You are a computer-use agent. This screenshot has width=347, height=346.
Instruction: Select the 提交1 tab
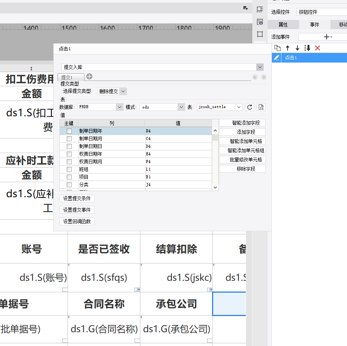71,77
